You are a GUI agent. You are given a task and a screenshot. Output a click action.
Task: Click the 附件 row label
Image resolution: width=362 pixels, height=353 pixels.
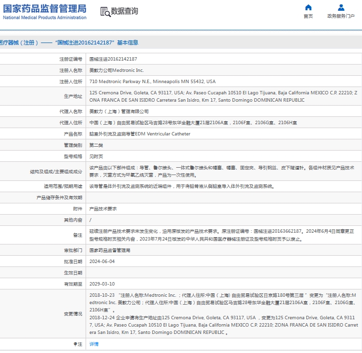coord(78,209)
